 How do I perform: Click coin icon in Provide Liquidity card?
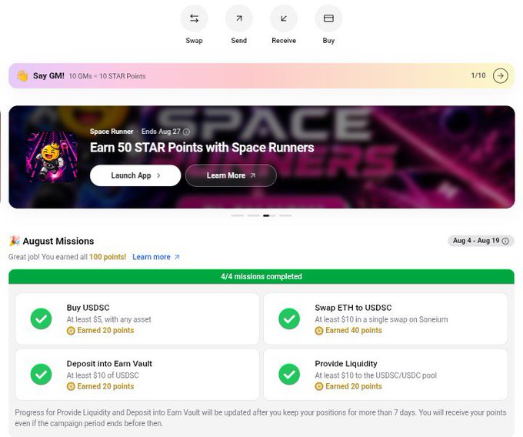click(319, 386)
